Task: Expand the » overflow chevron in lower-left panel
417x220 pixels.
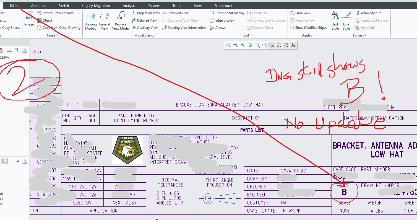Action: (18, 161)
